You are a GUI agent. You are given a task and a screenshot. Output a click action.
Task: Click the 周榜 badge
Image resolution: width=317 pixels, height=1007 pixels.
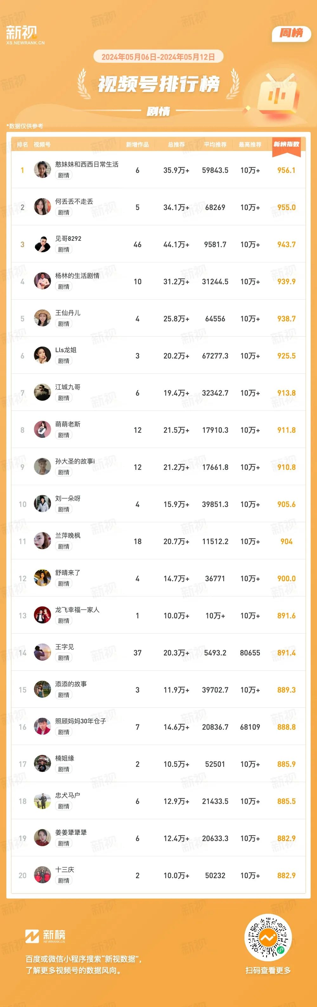tap(291, 33)
